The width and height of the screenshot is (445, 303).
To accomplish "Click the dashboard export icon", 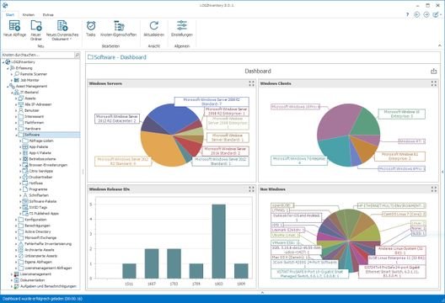I will tap(433, 72).
